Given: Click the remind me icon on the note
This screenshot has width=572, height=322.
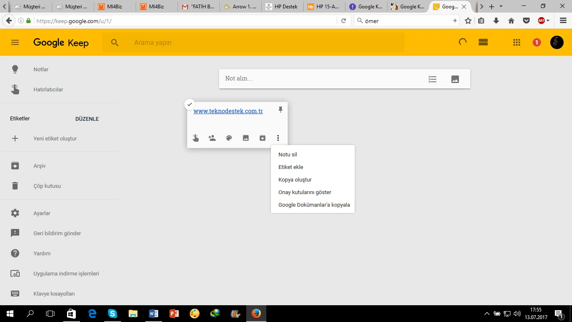Looking at the screenshot, I should click(x=196, y=138).
